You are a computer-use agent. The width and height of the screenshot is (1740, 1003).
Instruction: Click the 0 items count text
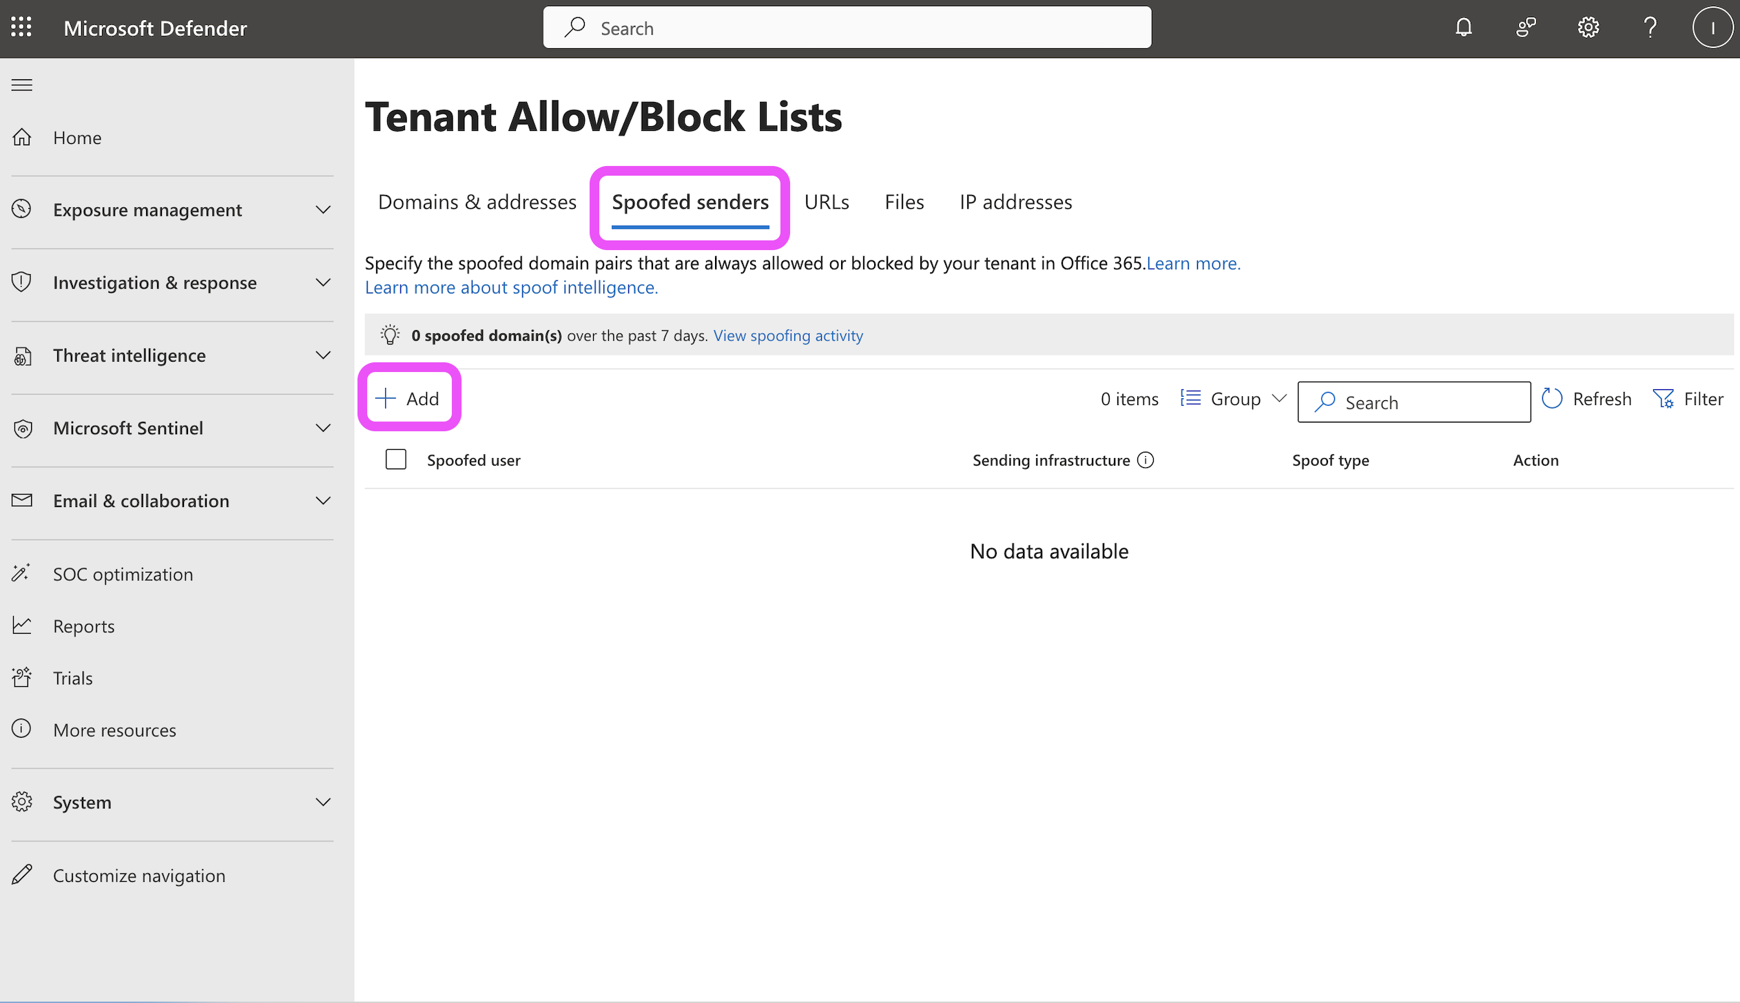(1130, 399)
